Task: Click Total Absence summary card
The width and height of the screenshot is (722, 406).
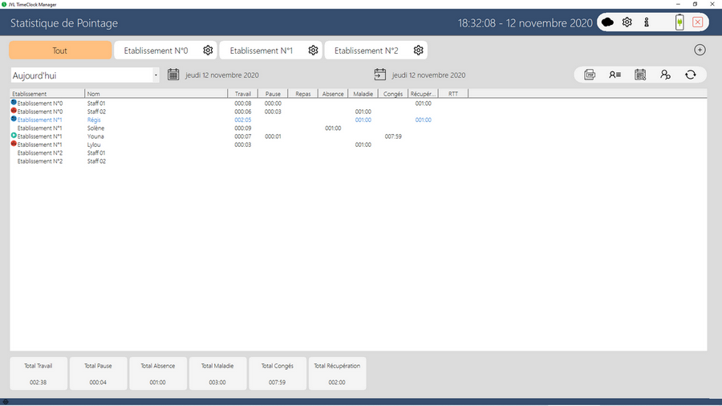Action: pyautogui.click(x=158, y=373)
